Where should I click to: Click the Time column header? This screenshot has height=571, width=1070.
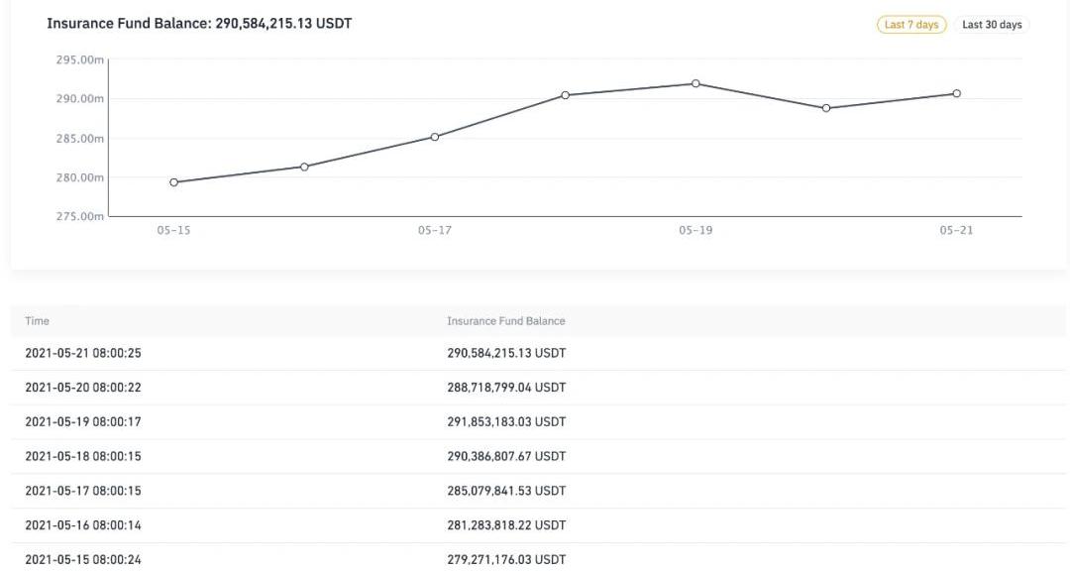tap(38, 321)
